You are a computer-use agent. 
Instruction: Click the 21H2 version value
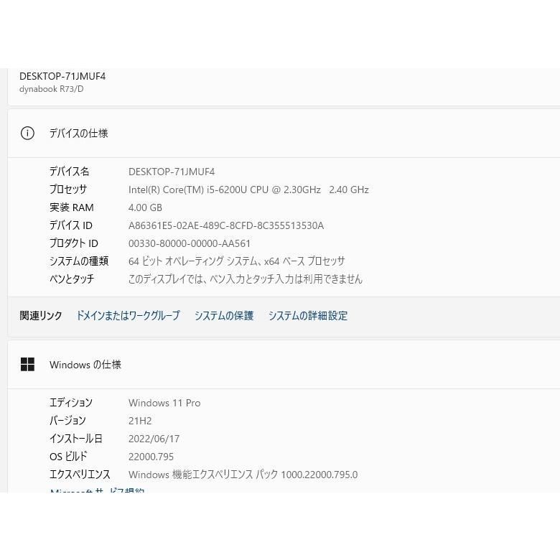click(x=140, y=421)
